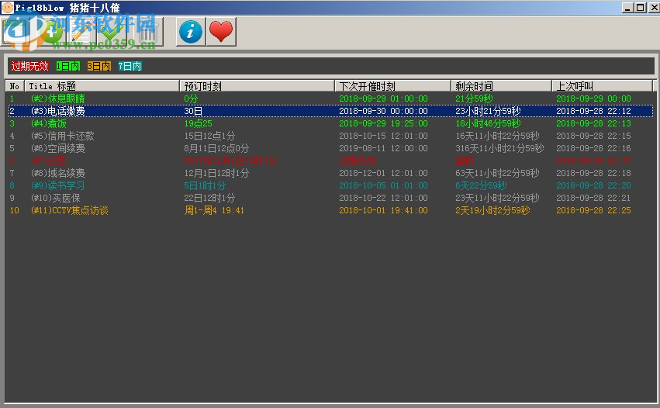Click the 过期无效 red legend tag
This screenshot has height=408, width=660.
coord(30,66)
